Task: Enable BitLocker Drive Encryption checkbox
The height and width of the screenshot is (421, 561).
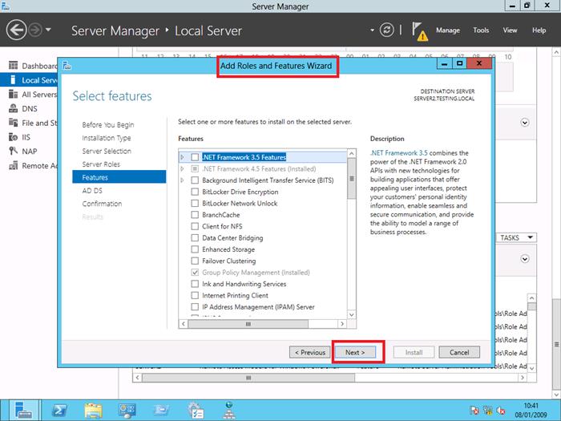Action: (195, 192)
